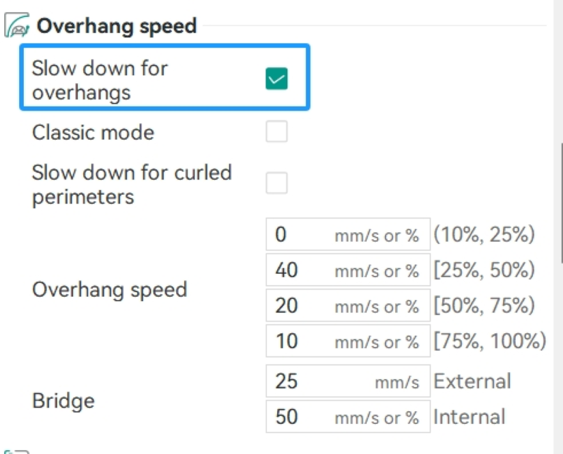
Task: Click the External bridge speed field
Action: pos(348,381)
